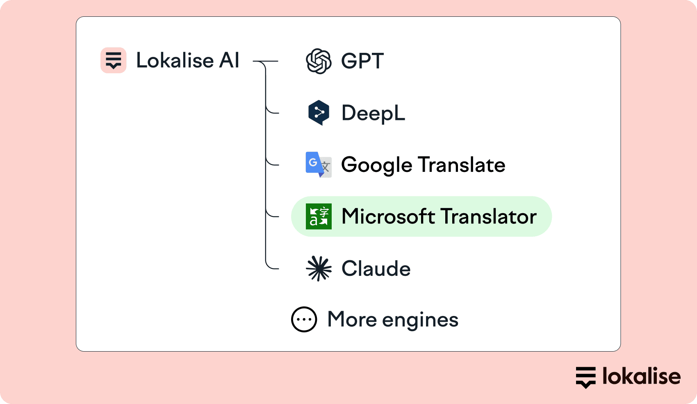This screenshot has height=404, width=697.
Task: Choose the Claude engine label
Action: [x=376, y=269]
